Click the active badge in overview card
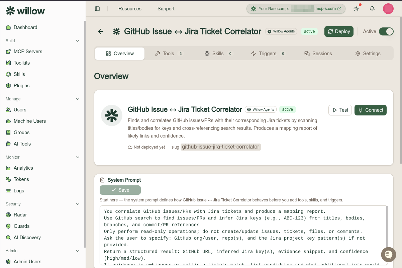 (288, 109)
